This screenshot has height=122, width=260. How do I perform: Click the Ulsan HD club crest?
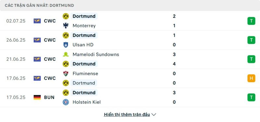pyautogui.click(x=66, y=45)
